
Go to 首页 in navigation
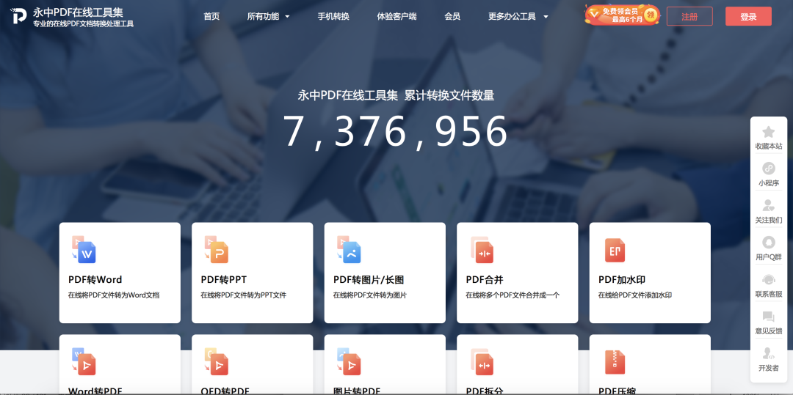coord(211,17)
